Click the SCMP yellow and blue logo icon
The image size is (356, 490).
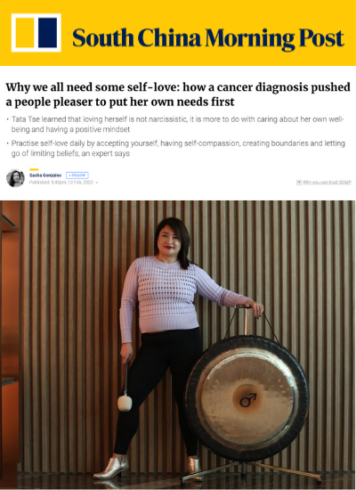pyautogui.click(x=36, y=33)
